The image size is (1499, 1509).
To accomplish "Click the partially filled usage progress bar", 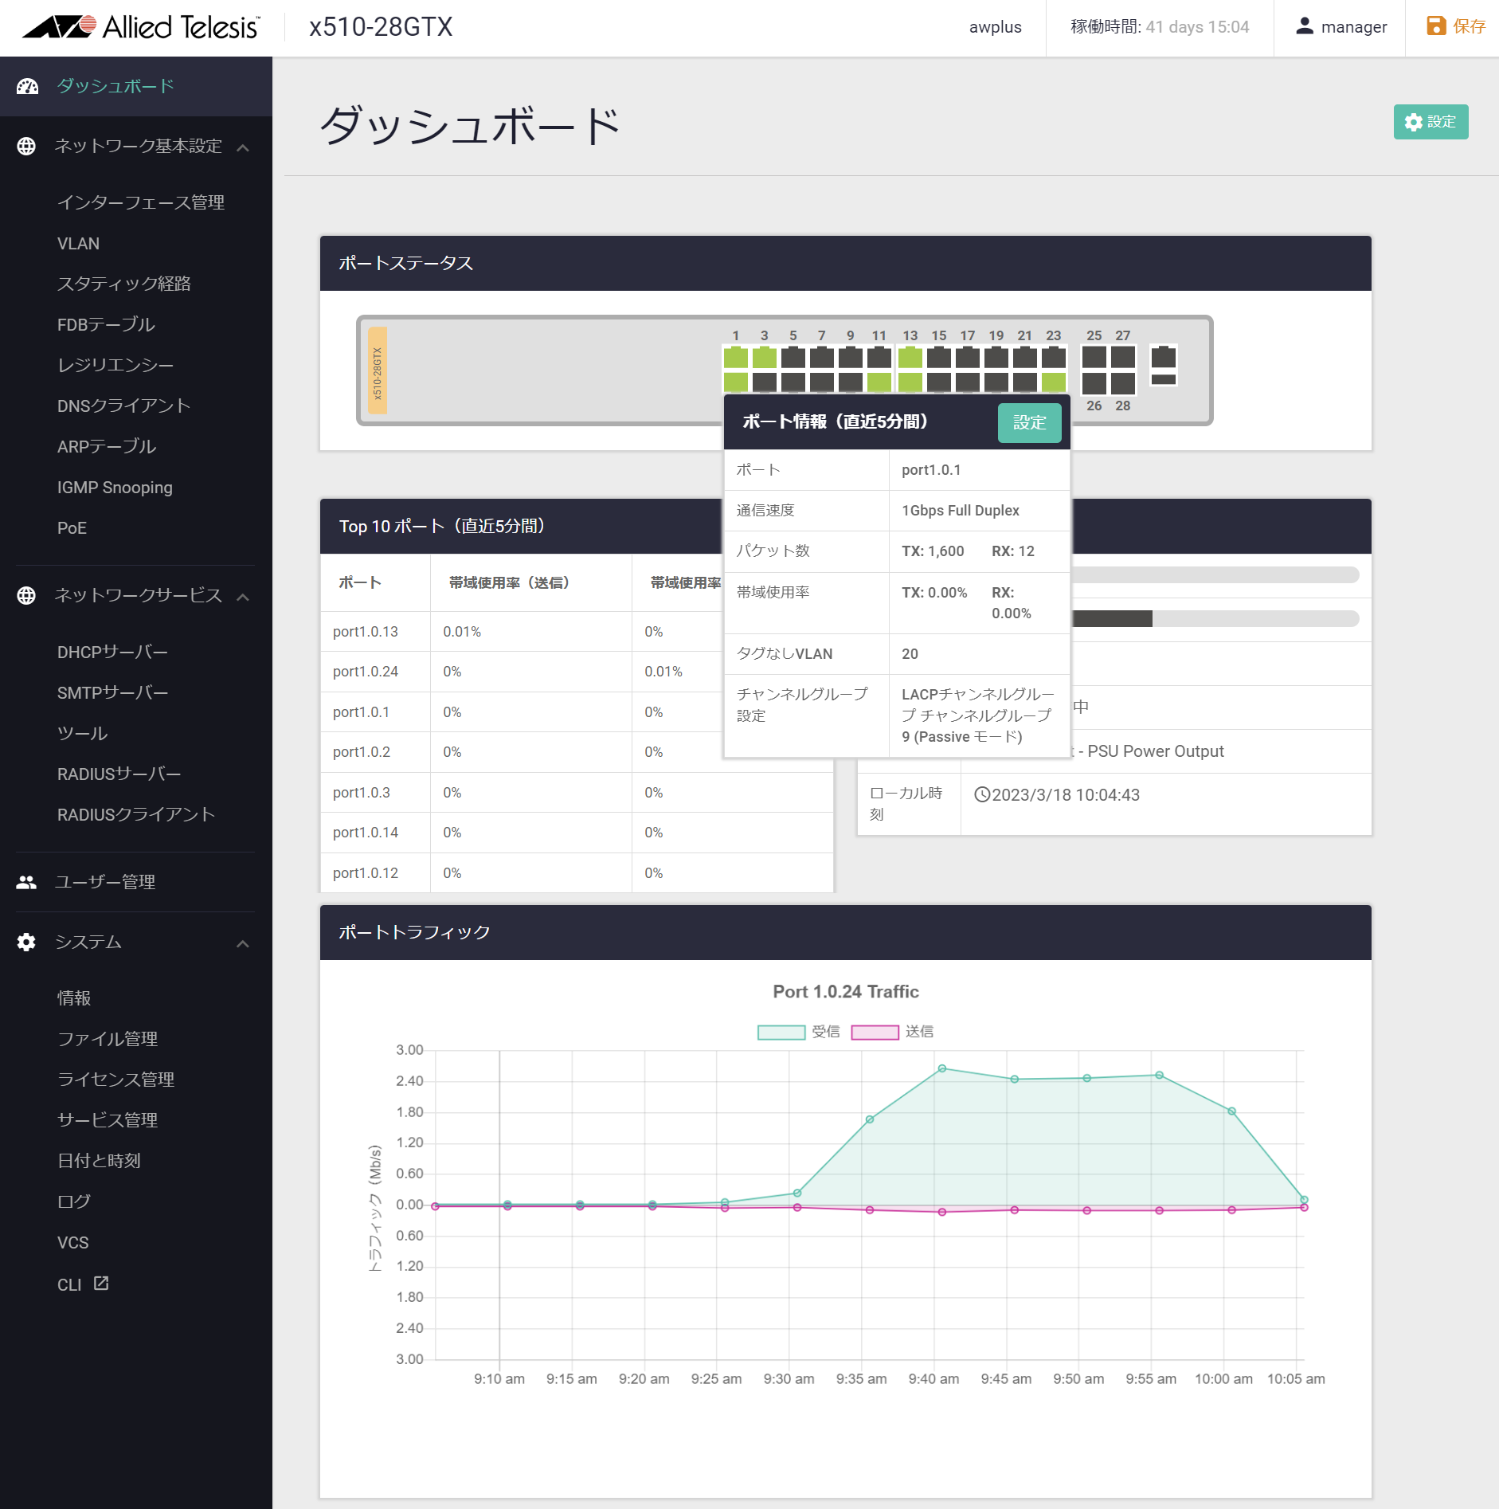I will pos(1215,619).
